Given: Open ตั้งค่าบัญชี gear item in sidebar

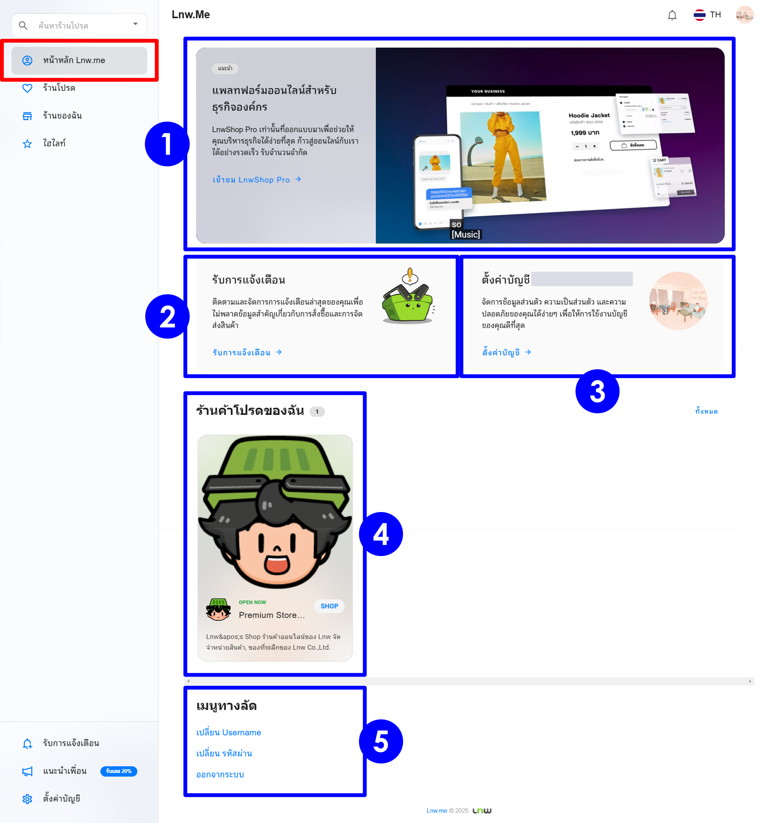Looking at the screenshot, I should [x=62, y=798].
